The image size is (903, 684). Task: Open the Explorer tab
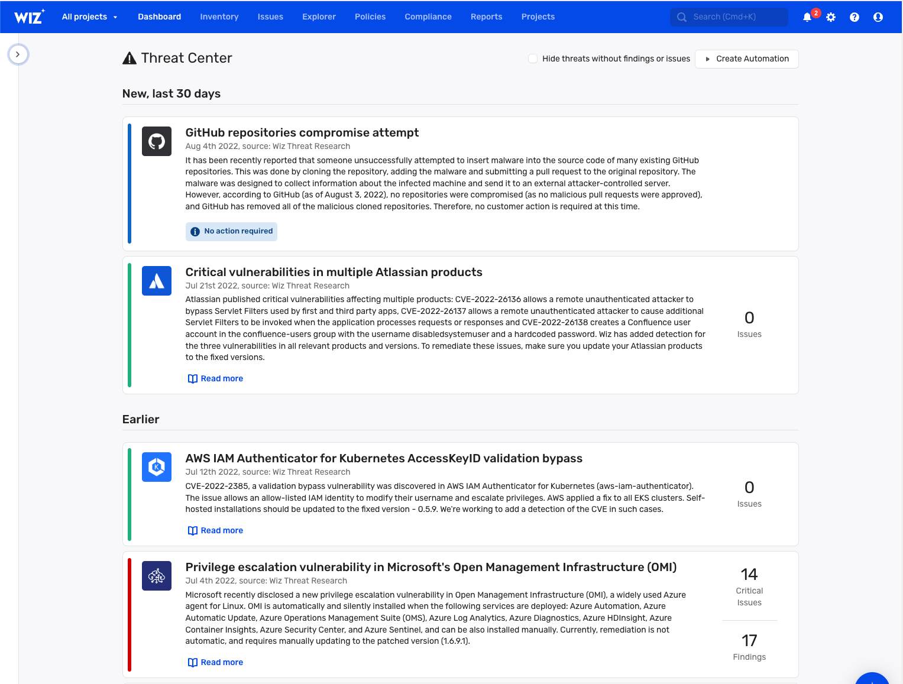319,17
